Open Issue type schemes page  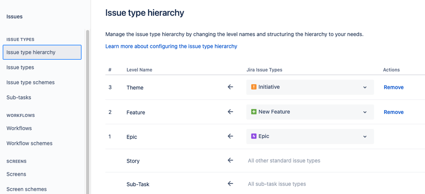(31, 82)
